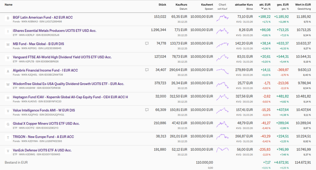Open VanEck Defense UCITS ETF A USD Acc.
This screenshot has width=316, height=170.
(42, 150)
